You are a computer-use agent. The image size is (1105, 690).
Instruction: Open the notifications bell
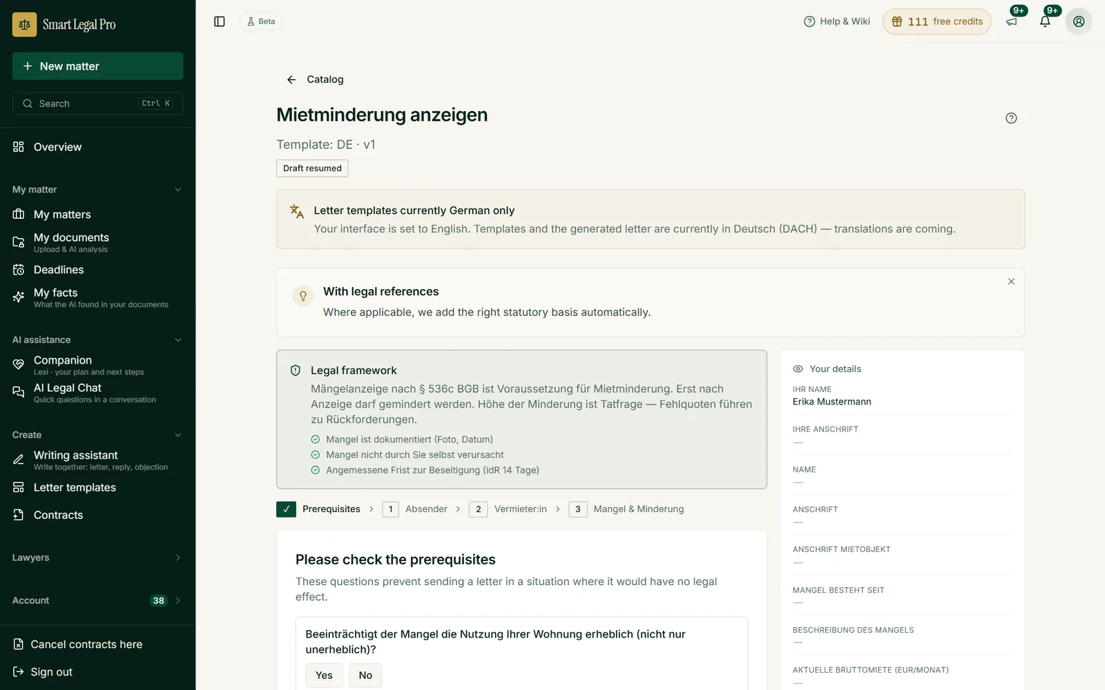[x=1045, y=21]
